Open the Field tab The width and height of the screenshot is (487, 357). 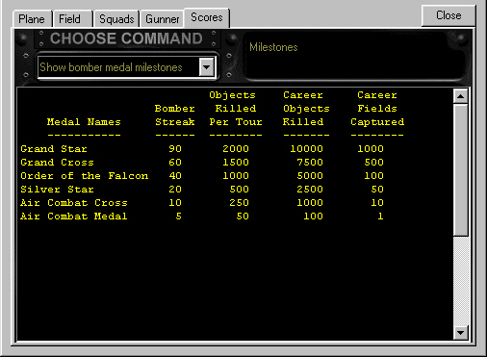(73, 19)
